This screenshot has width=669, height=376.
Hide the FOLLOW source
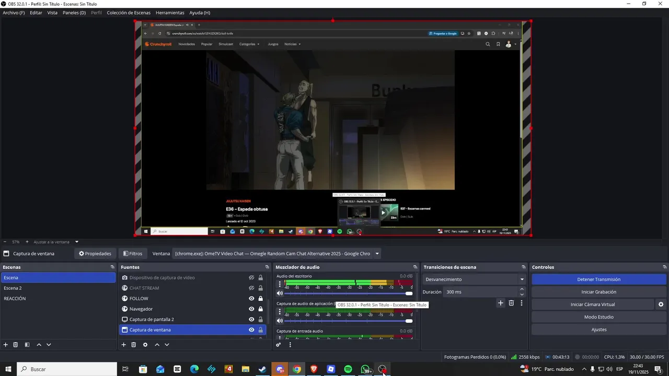[251, 299]
